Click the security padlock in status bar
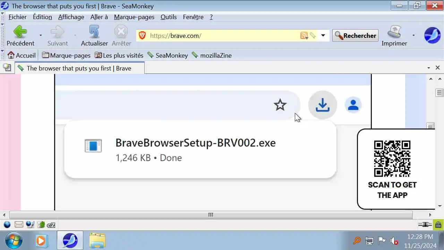444x250 pixels. coord(438,225)
